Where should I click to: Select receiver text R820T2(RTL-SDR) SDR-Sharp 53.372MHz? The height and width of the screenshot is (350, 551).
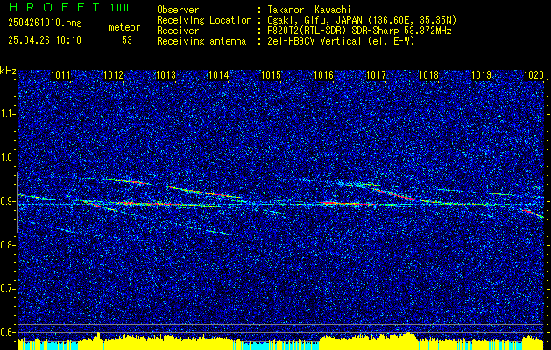pyautogui.click(x=359, y=31)
